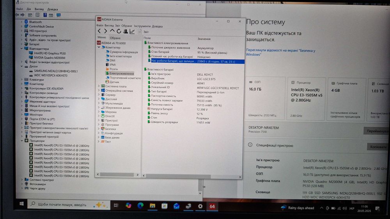The height and width of the screenshot is (219, 390).
Task: Open Обране menu in AIDA64
Action: [127, 26]
